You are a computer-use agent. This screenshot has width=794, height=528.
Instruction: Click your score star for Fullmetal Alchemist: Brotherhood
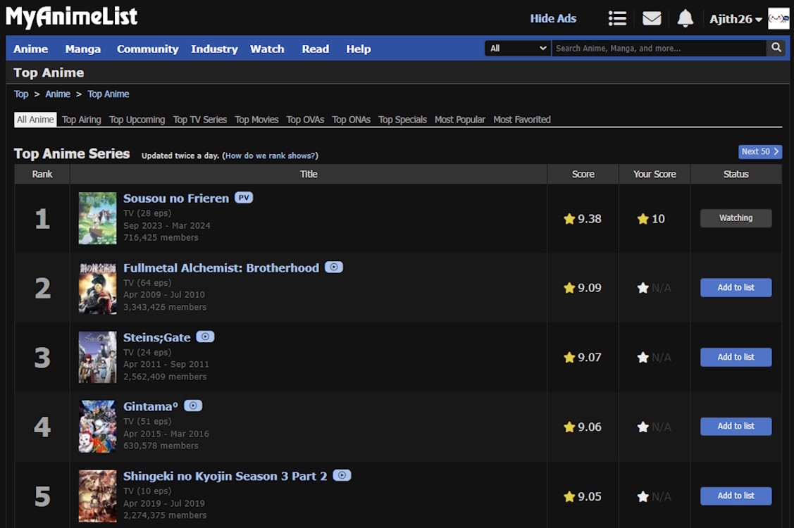tap(643, 288)
